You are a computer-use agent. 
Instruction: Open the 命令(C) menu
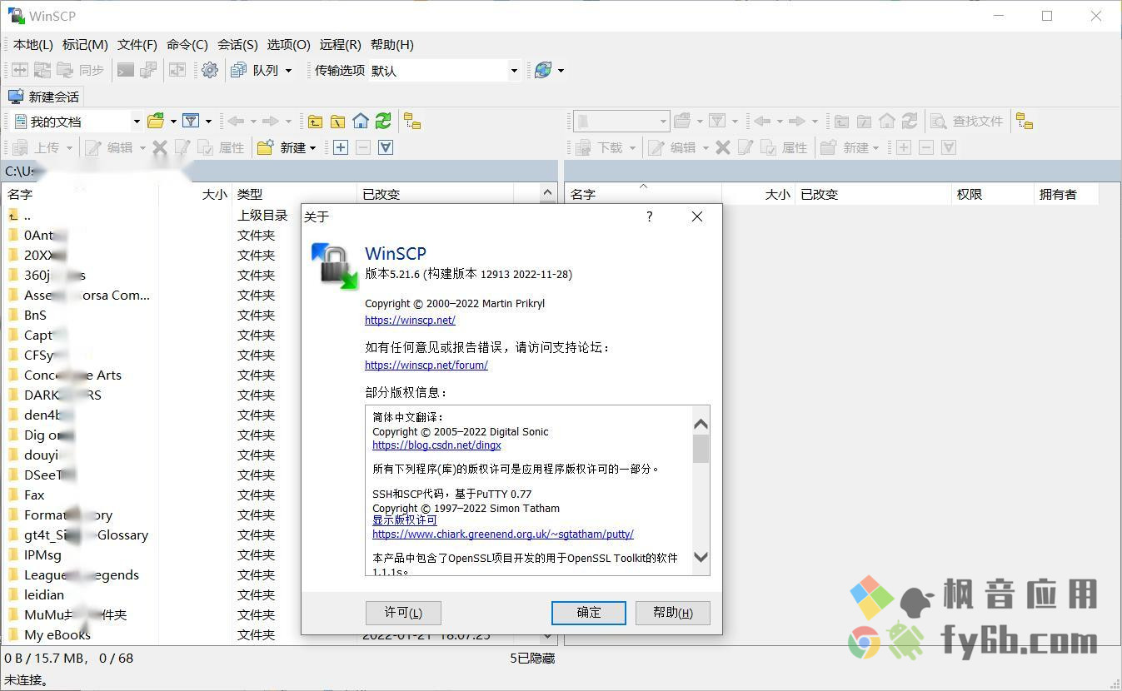click(187, 45)
